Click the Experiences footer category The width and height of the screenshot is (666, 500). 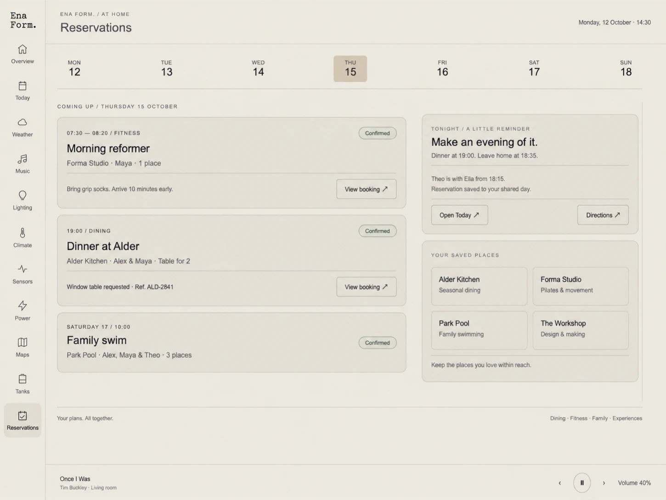[627, 418]
